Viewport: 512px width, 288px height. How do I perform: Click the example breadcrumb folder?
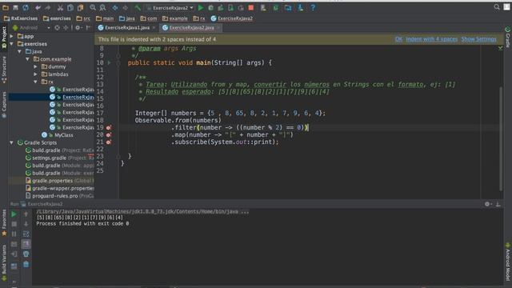click(x=175, y=18)
